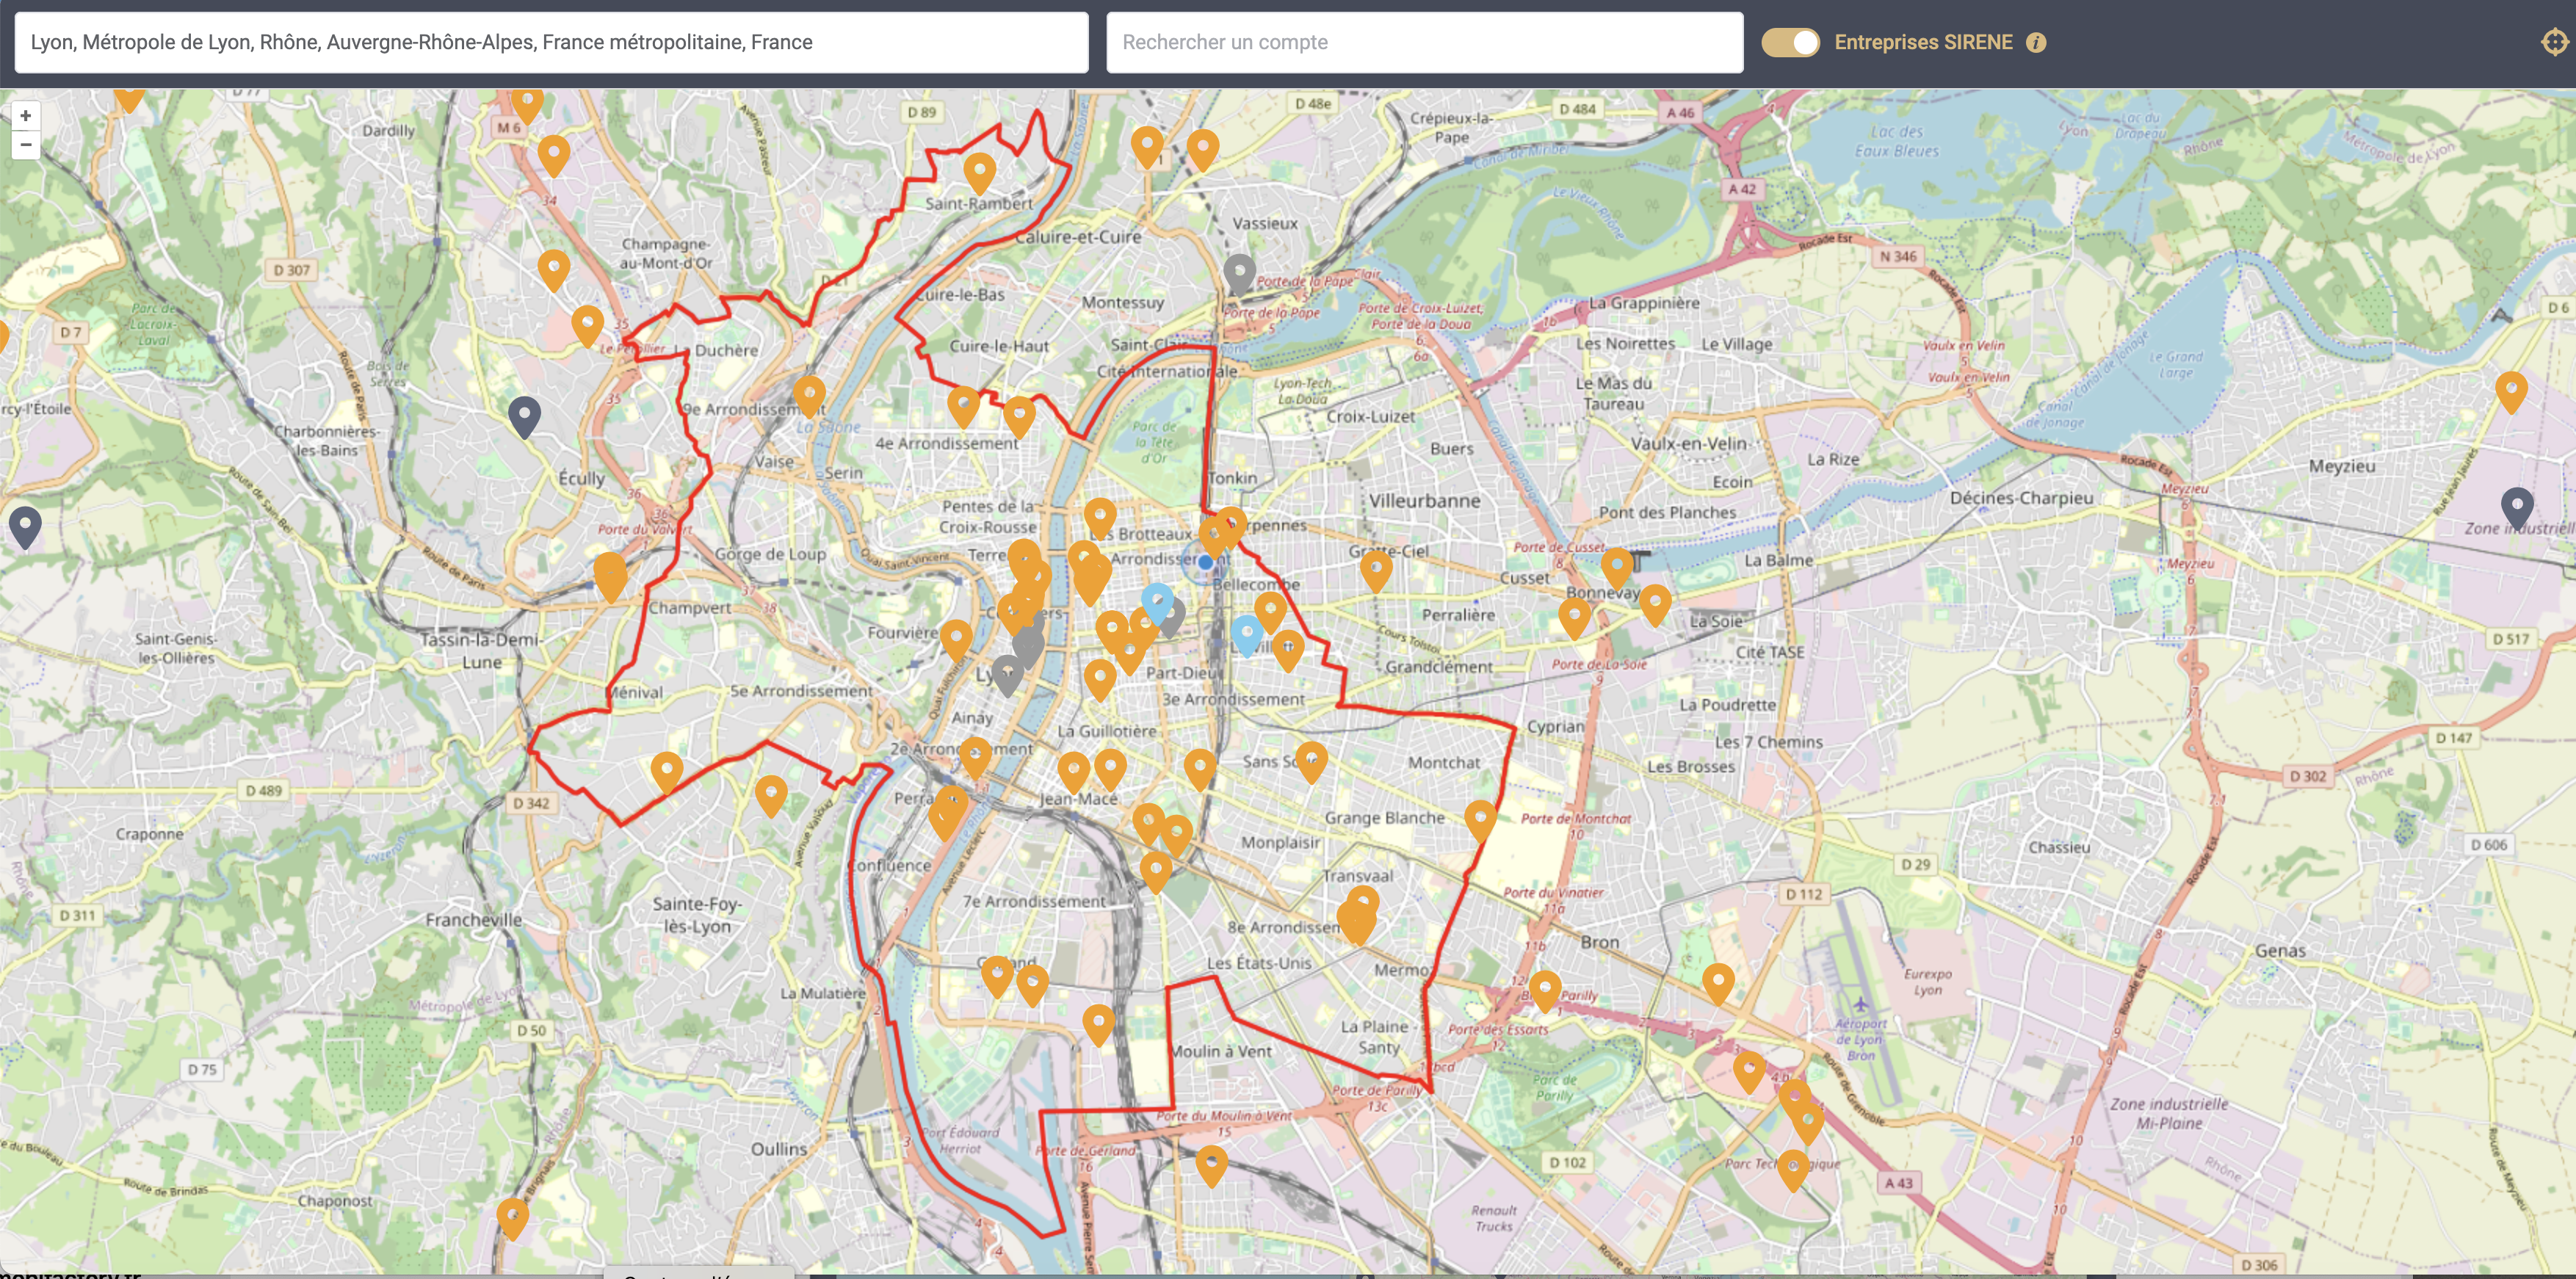This screenshot has height=1279, width=2576.
Task: Click the orange pin by Grange Blanche
Action: [x=1480, y=818]
